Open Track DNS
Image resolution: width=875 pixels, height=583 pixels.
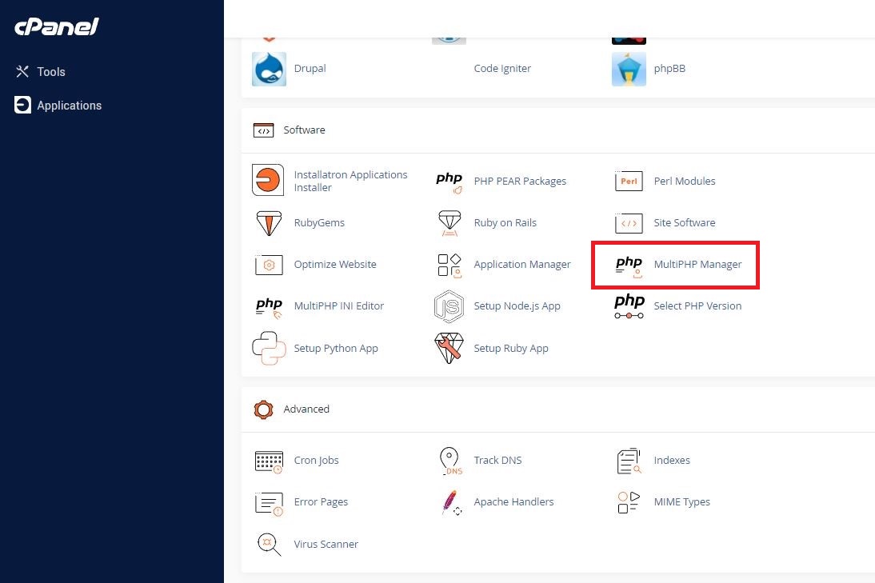click(x=497, y=461)
